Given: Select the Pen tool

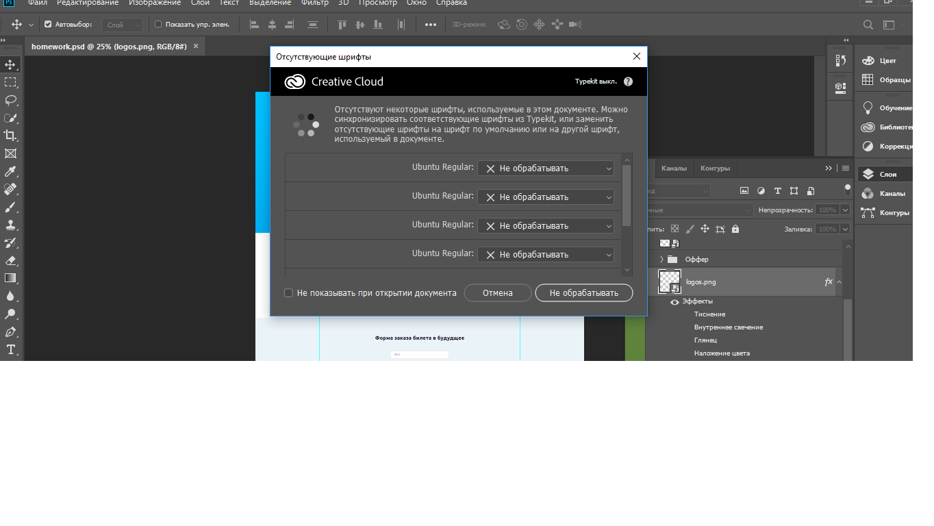Looking at the screenshot, I should point(10,331).
